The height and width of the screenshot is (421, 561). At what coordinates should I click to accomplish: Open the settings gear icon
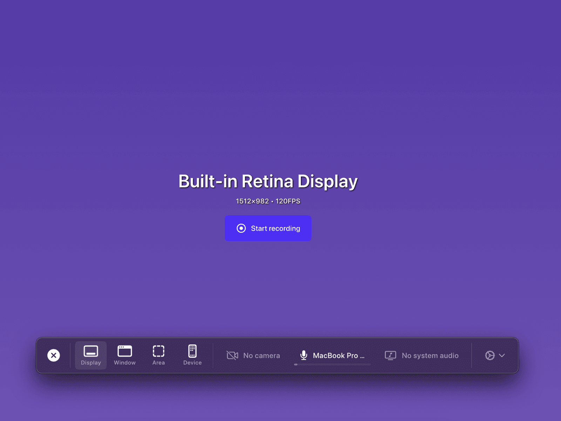pyautogui.click(x=490, y=355)
